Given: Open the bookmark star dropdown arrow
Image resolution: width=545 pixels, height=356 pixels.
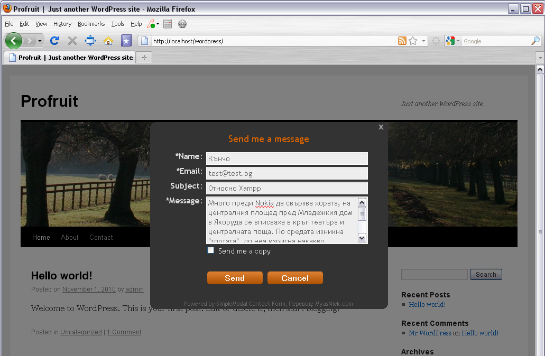Looking at the screenshot, I should click(x=423, y=41).
